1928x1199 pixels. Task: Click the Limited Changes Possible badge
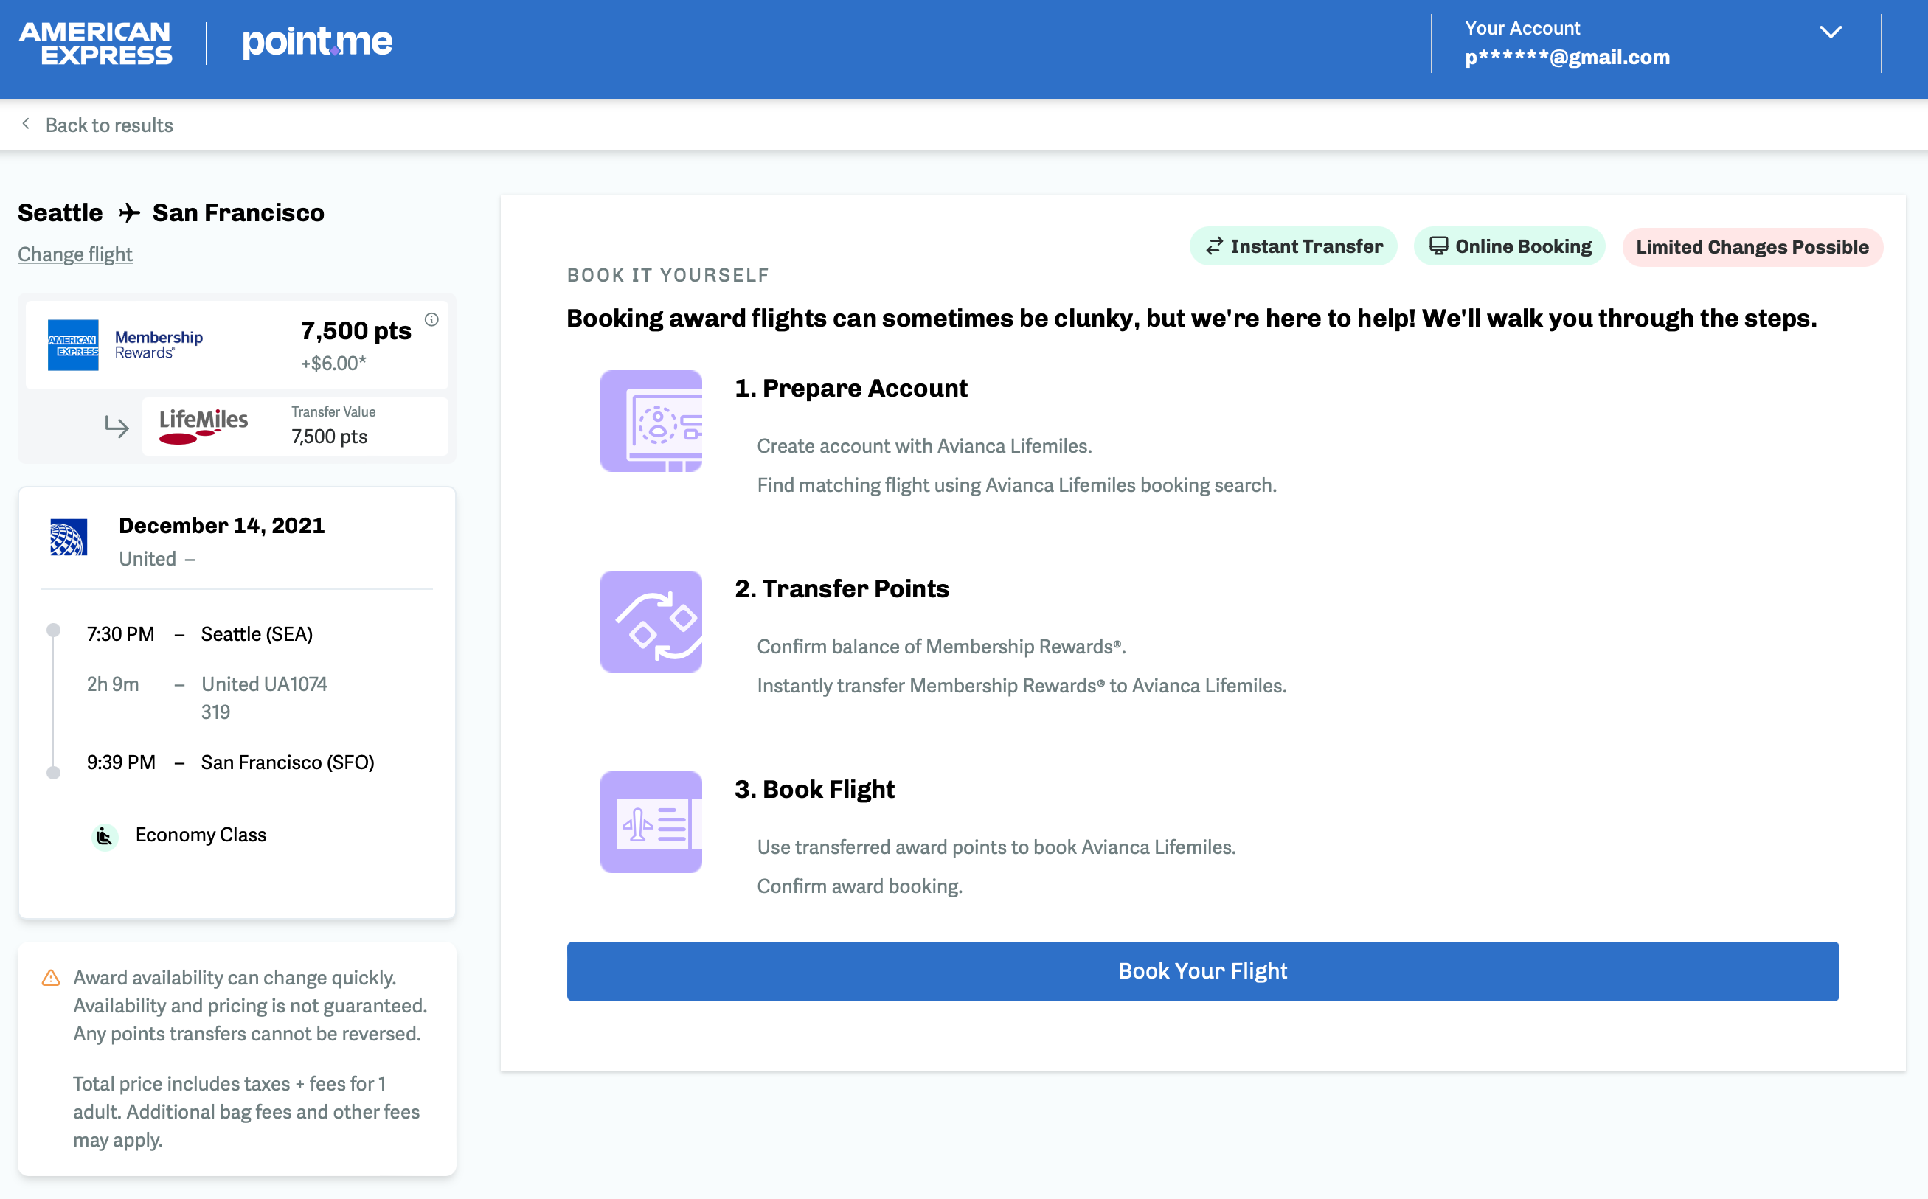1752,248
